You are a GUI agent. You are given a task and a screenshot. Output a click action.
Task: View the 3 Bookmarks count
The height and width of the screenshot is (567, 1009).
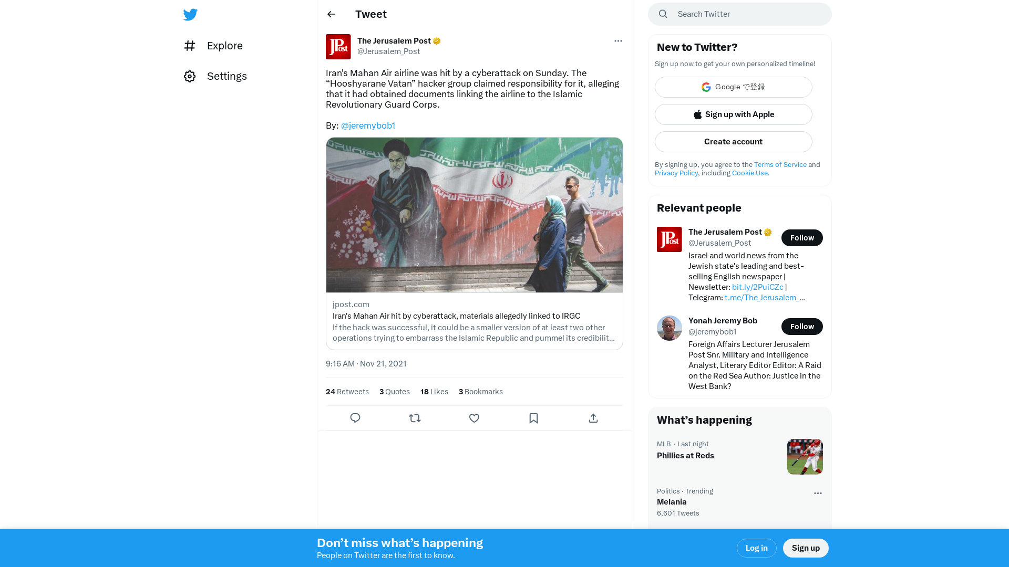(481, 392)
